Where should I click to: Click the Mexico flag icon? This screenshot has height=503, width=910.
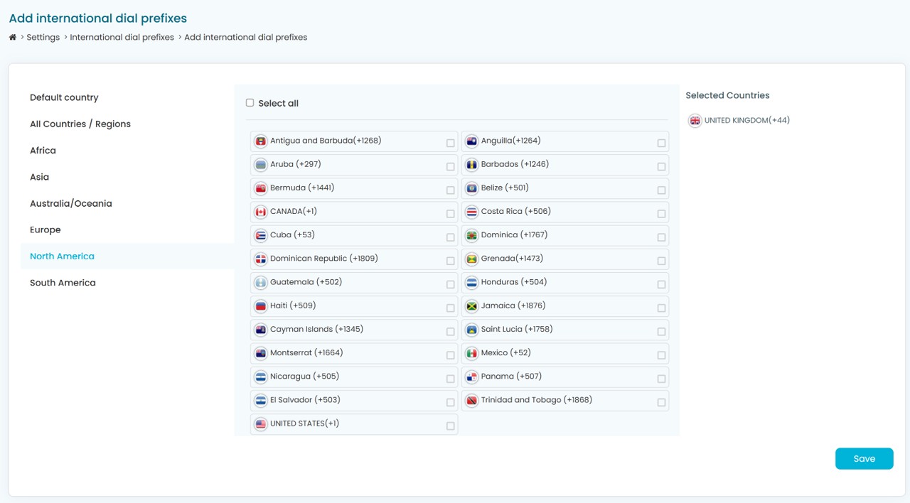[471, 353]
